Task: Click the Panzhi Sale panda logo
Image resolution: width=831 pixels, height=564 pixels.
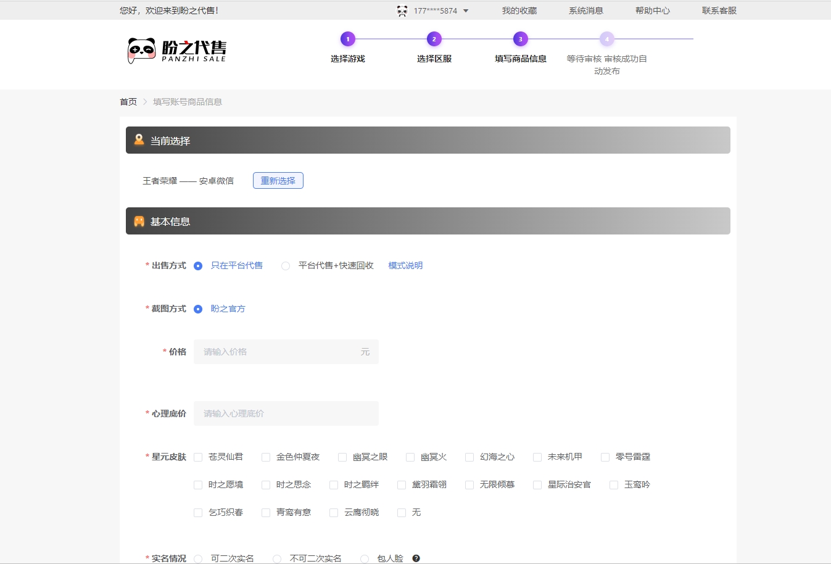Action: (176, 51)
